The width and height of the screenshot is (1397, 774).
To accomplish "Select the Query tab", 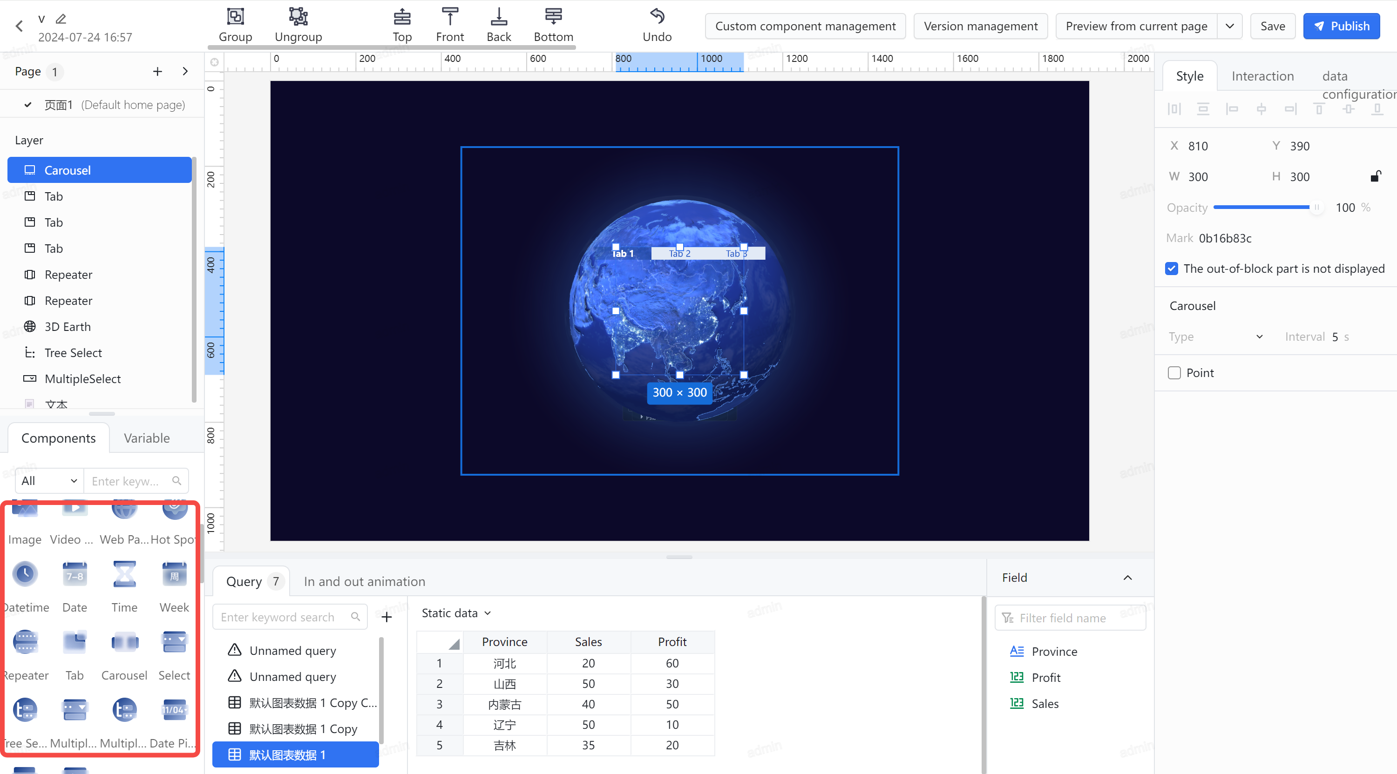I will coord(251,581).
